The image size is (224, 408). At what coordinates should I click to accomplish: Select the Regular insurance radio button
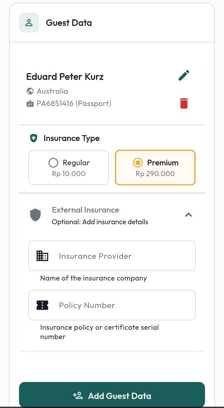(x=53, y=163)
